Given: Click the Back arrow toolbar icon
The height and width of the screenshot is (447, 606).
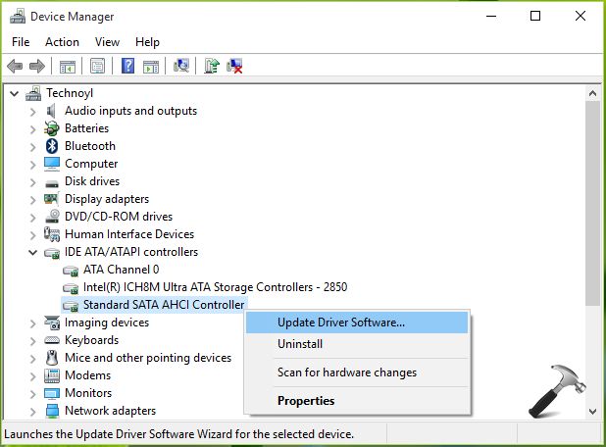Looking at the screenshot, I should tap(15, 66).
